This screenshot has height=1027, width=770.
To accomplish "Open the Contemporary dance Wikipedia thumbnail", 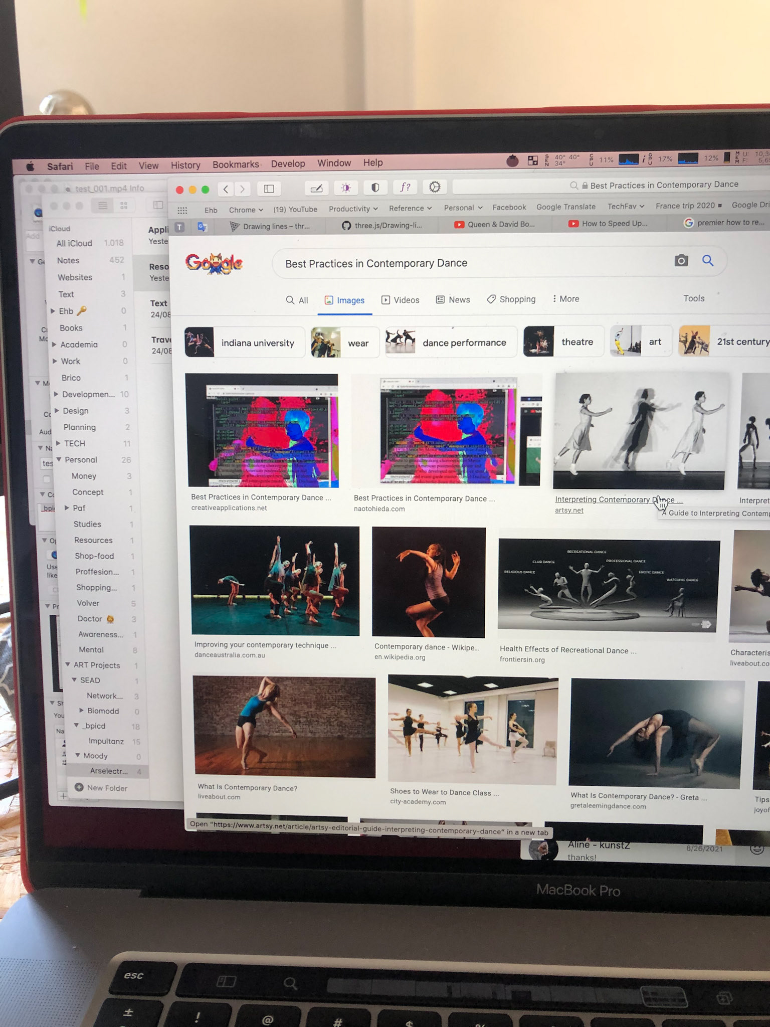I will (429, 582).
